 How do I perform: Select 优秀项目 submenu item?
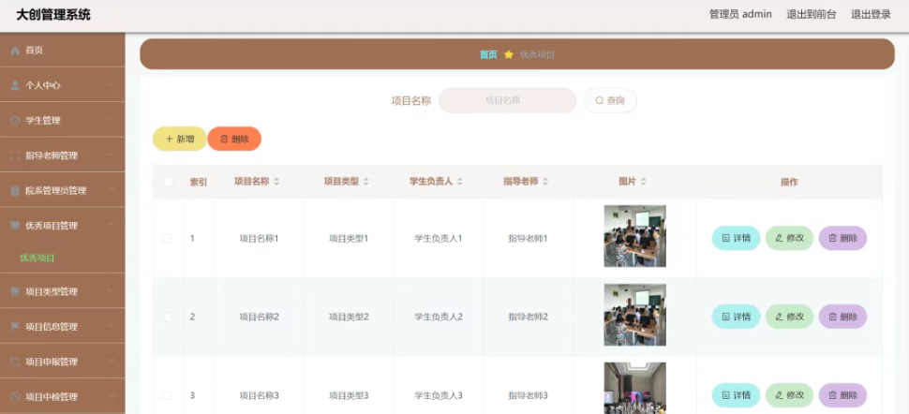click(37, 258)
